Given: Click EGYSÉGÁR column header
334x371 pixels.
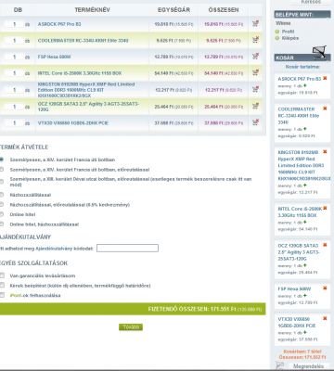Looking at the screenshot, I should point(173,10).
